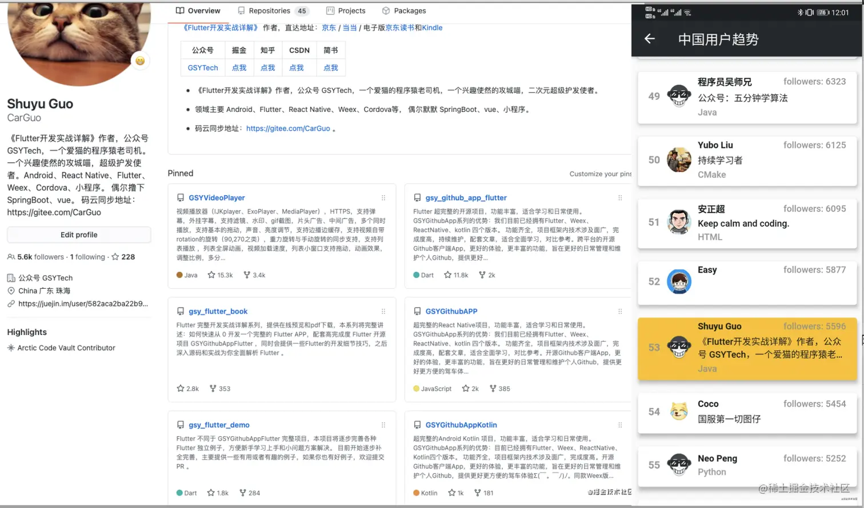The width and height of the screenshot is (864, 508).
Task: Switch to the Repositories tab
Action: point(273,11)
